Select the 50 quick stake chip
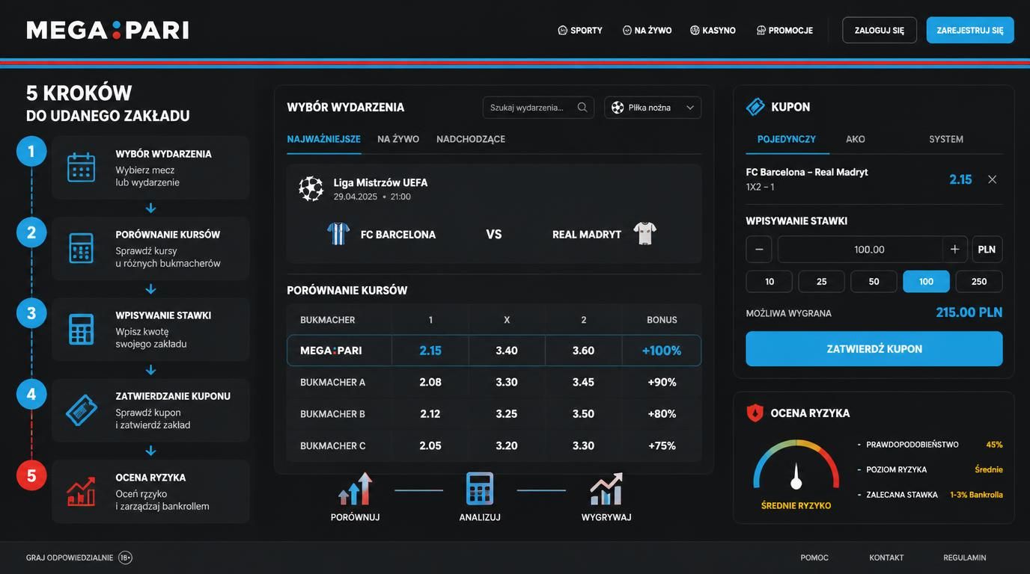 click(874, 282)
